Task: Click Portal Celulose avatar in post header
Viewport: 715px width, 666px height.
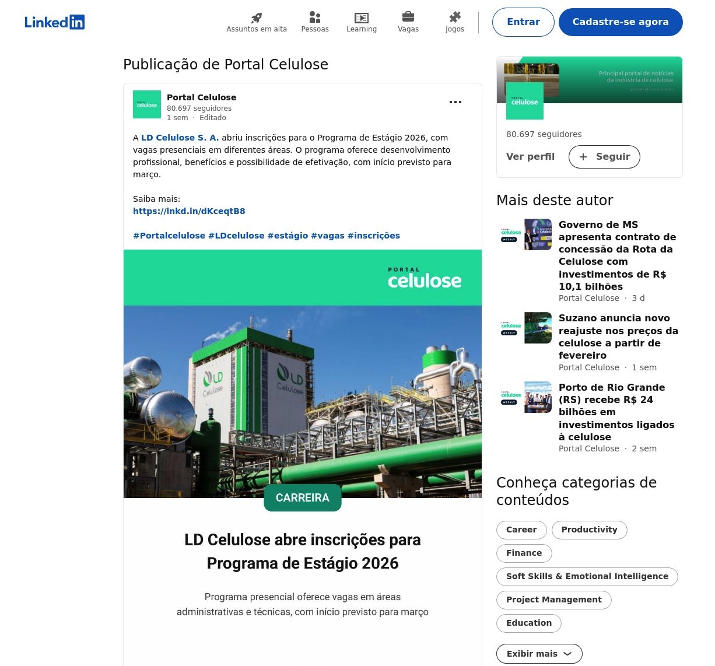Action: (147, 104)
